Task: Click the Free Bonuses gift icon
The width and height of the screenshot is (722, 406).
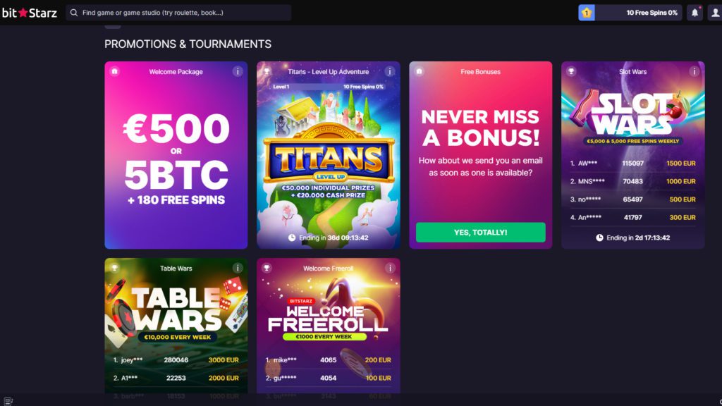Action: [x=419, y=71]
